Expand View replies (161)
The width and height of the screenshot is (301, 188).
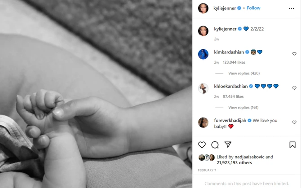(x=243, y=107)
